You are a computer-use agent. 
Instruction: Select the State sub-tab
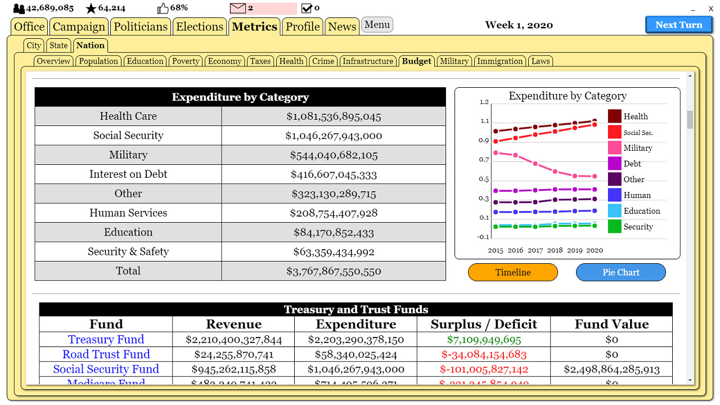pyautogui.click(x=58, y=46)
